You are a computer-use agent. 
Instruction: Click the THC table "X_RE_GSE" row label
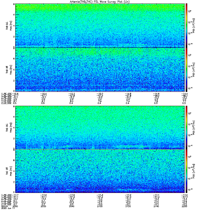pyautogui.click(x=6, y=195)
